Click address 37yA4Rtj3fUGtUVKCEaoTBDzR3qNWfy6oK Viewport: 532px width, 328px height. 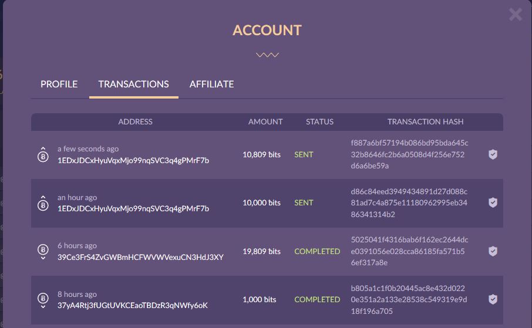click(133, 305)
